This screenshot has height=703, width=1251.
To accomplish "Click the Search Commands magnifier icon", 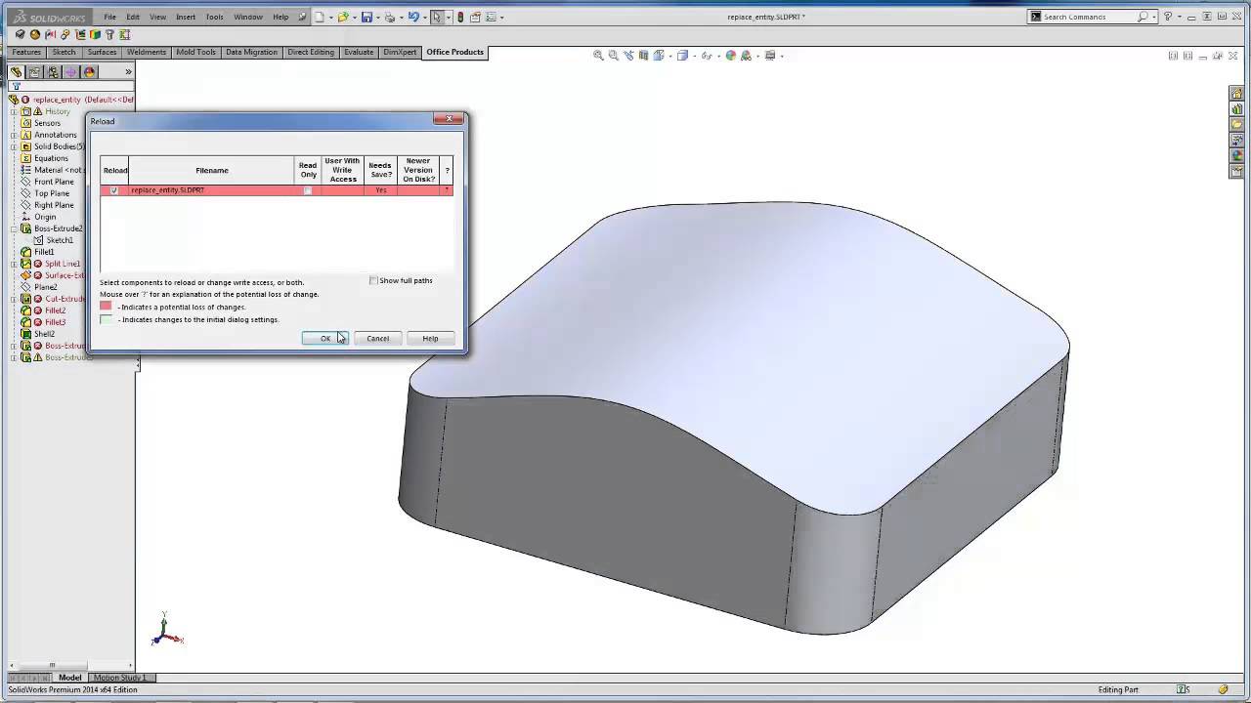I will [1143, 17].
